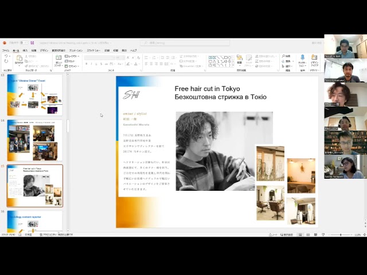Open the Insert ribbon tab
Screen dimensions: 367x275
click(x=25, y=50)
